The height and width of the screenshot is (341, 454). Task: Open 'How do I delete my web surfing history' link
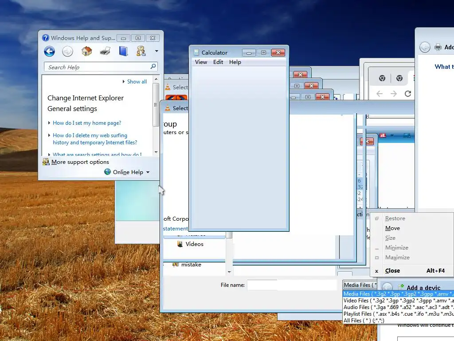click(95, 139)
